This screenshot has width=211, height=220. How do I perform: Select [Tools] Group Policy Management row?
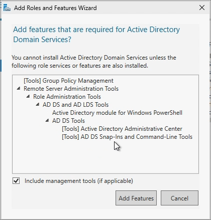pos(68,81)
